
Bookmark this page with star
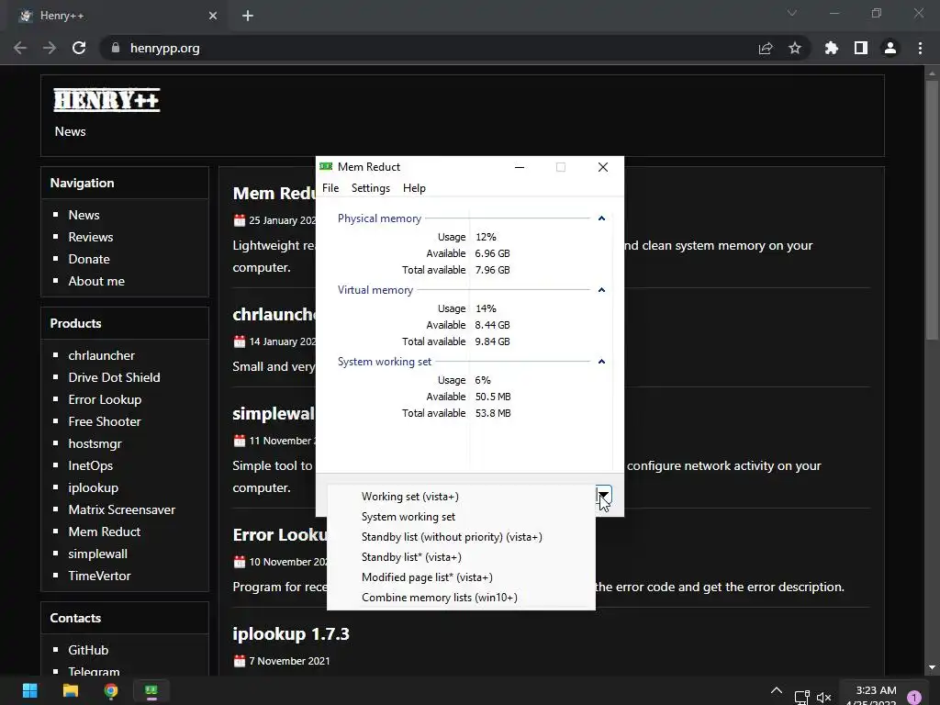(x=795, y=48)
